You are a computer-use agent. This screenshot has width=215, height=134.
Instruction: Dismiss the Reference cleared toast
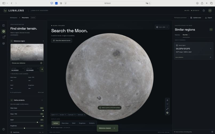pos(114,128)
